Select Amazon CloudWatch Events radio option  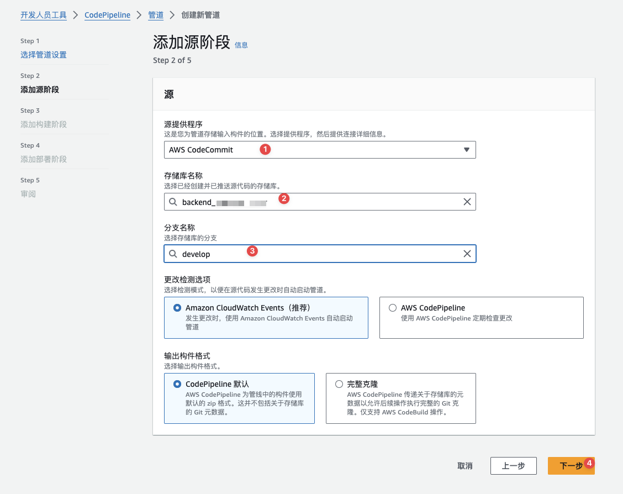coord(177,308)
